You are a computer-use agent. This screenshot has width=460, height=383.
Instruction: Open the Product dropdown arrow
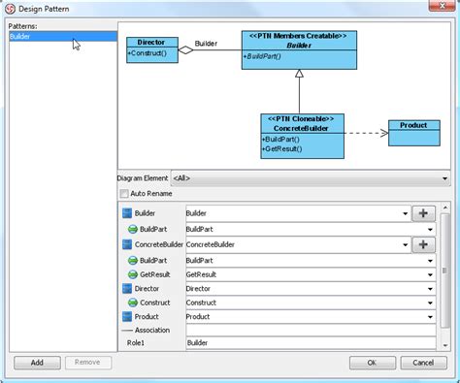[430, 317]
